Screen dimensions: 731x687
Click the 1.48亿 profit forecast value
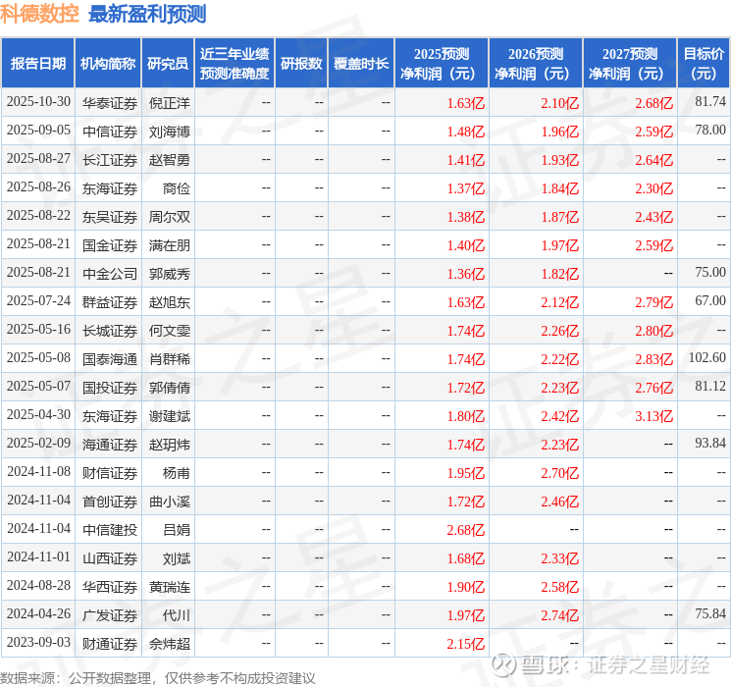(466, 132)
